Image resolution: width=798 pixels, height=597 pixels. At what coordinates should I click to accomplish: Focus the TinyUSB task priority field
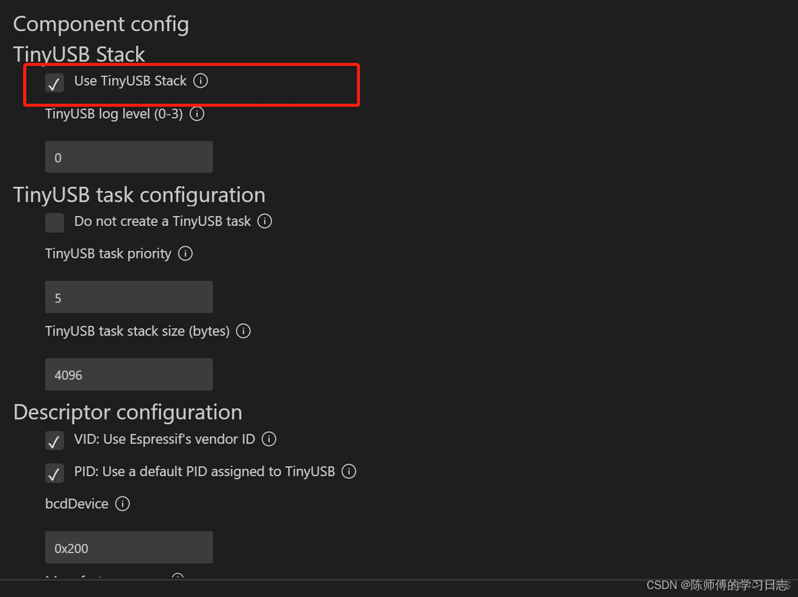click(x=129, y=297)
